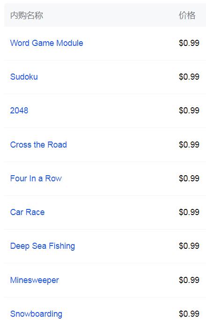Open the Deep Sea Fishing link
This screenshot has height=320, width=206.
click(43, 246)
